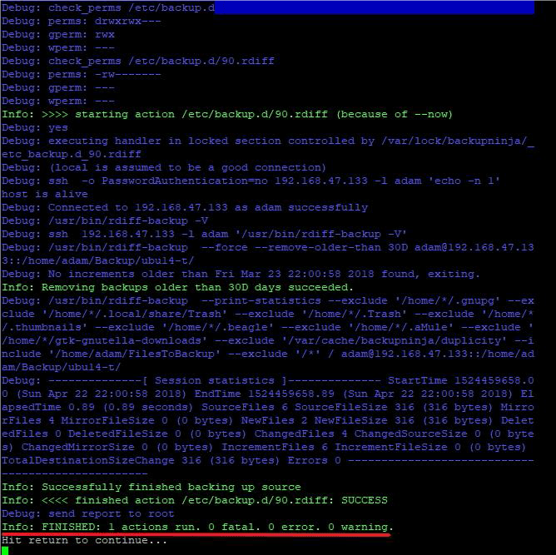Click the 'Session statistics' header text

(214, 380)
